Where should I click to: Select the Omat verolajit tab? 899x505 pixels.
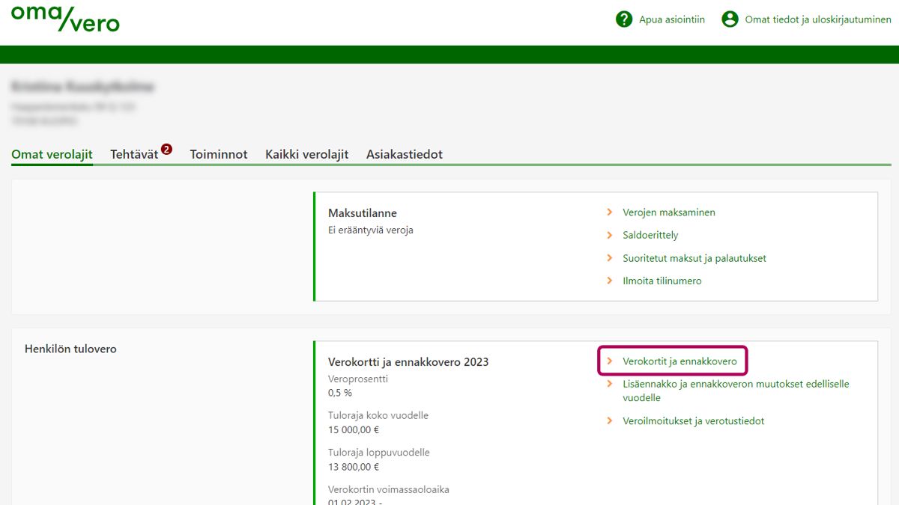click(x=52, y=154)
